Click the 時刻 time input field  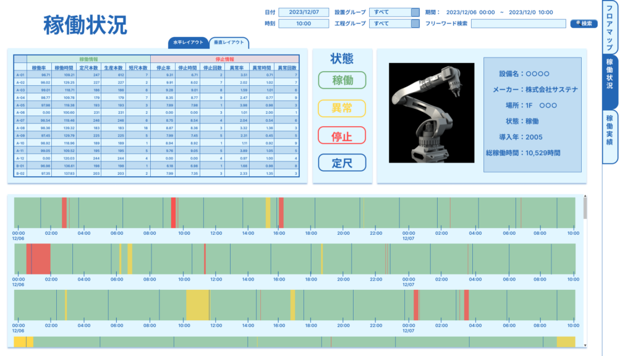304,23
